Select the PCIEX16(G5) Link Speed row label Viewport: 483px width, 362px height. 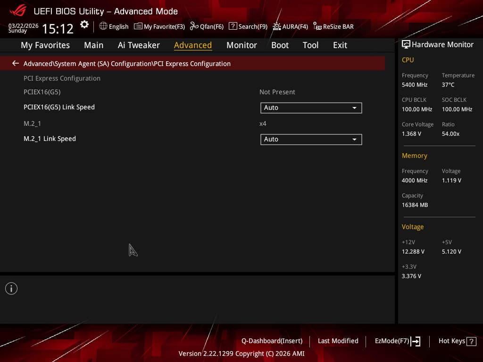pyautogui.click(x=59, y=107)
